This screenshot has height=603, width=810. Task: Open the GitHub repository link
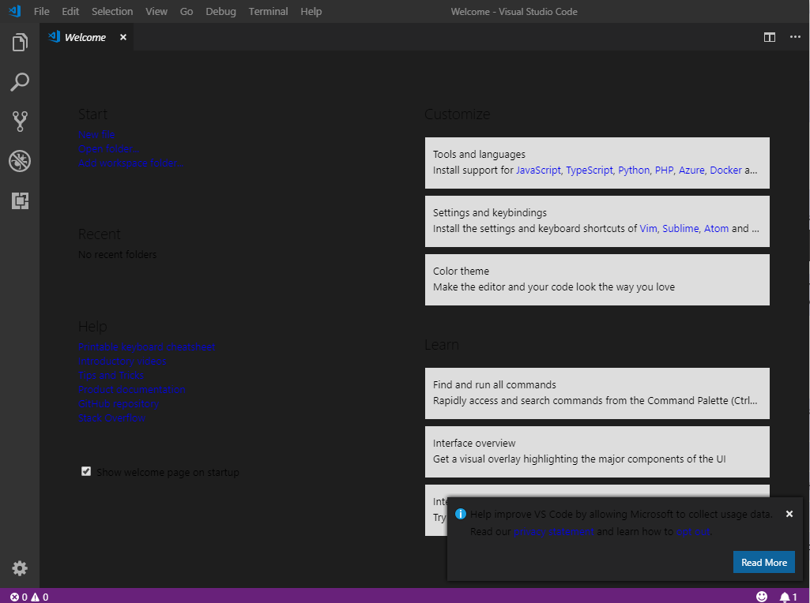[119, 404]
